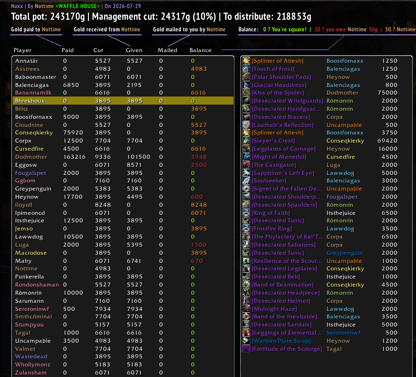
Task: Click the Sapphiron's Left Eye item icon
Action: pos(246,173)
